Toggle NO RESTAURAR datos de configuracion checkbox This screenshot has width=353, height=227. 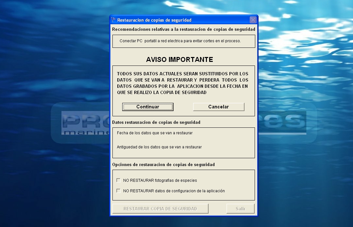click(x=118, y=191)
